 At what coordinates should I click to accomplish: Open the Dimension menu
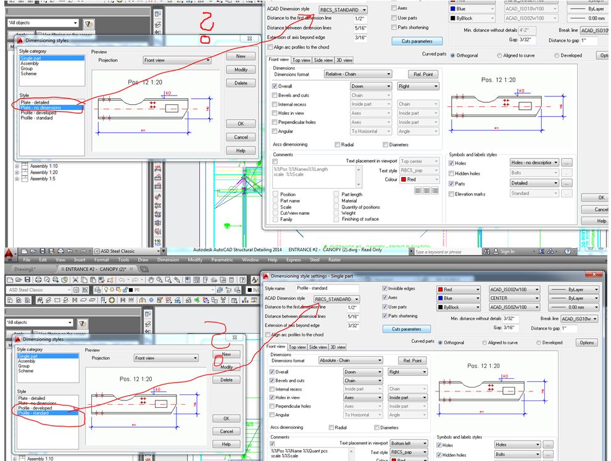coord(168,260)
